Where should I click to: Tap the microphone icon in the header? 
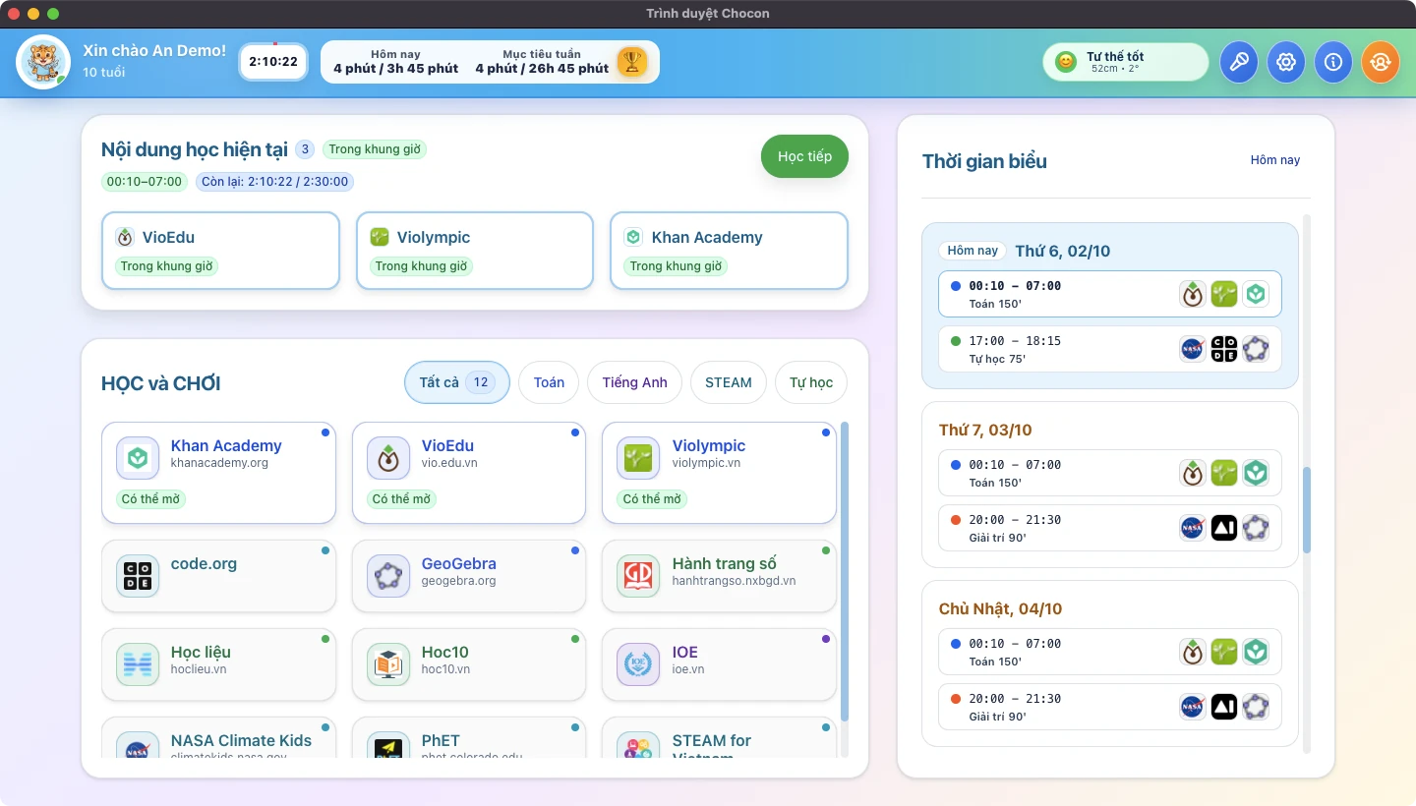click(1239, 62)
